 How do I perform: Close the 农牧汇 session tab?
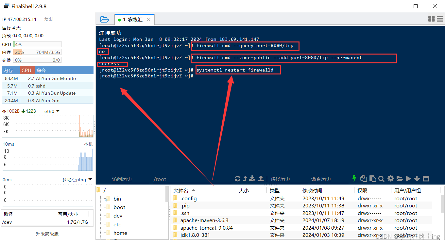148,20
